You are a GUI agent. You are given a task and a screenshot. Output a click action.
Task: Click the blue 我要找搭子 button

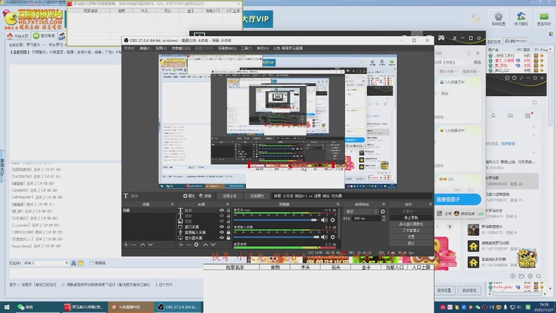point(457,200)
